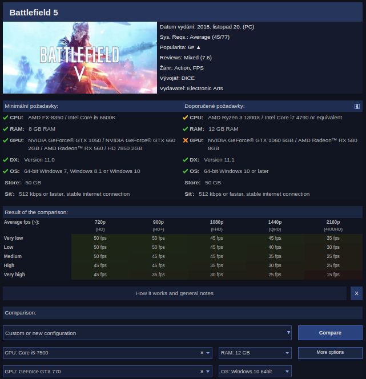Click the green check beside 12 GB RAM

186,129
